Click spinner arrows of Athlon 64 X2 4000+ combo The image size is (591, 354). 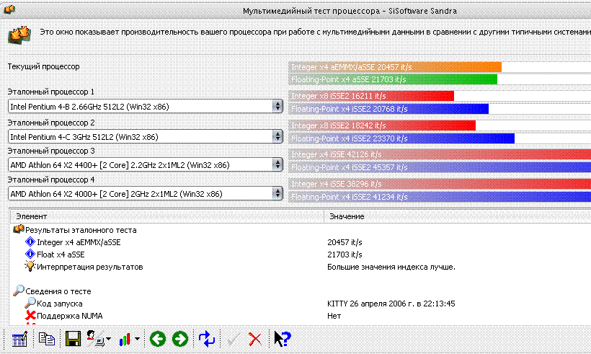277,194
